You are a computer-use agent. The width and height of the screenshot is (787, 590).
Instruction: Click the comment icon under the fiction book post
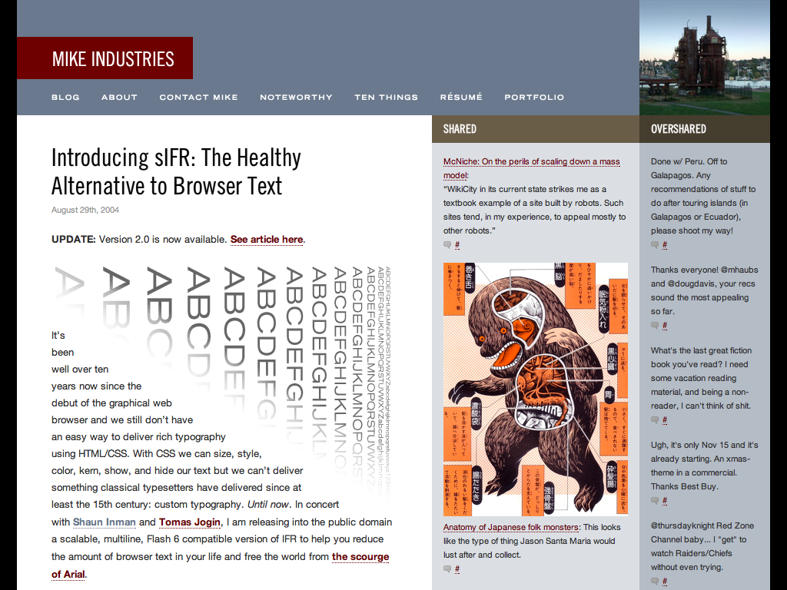click(x=655, y=420)
